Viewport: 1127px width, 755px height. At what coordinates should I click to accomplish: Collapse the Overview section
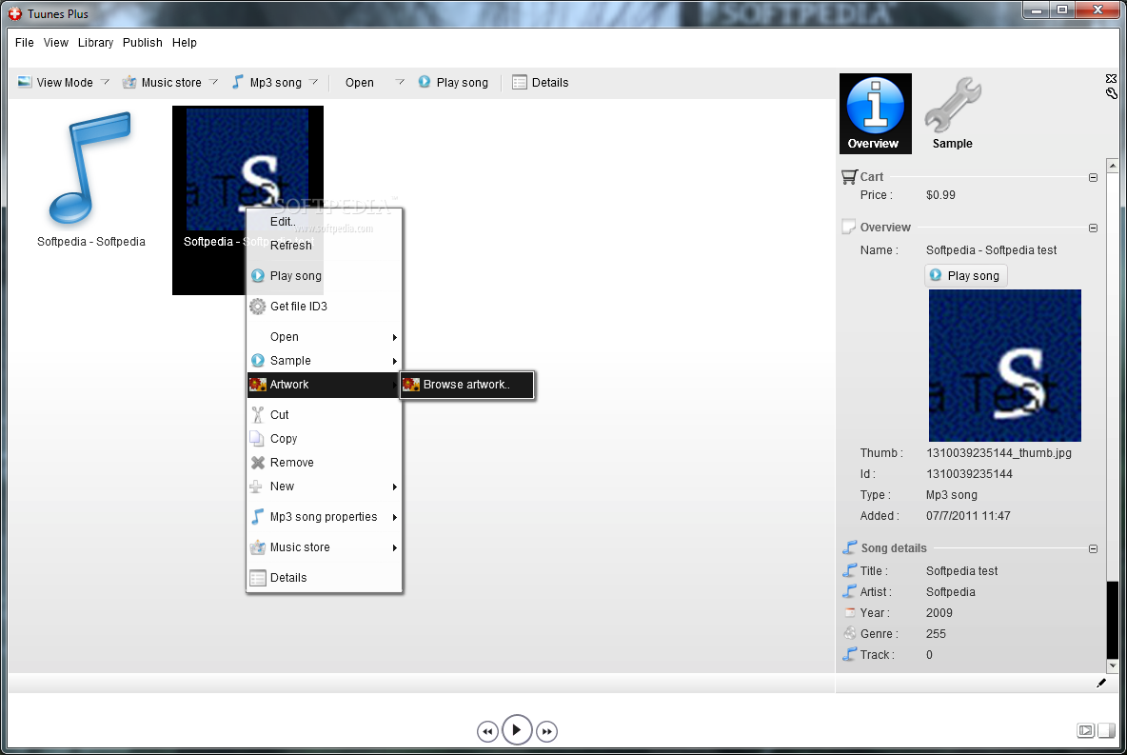(x=1094, y=228)
